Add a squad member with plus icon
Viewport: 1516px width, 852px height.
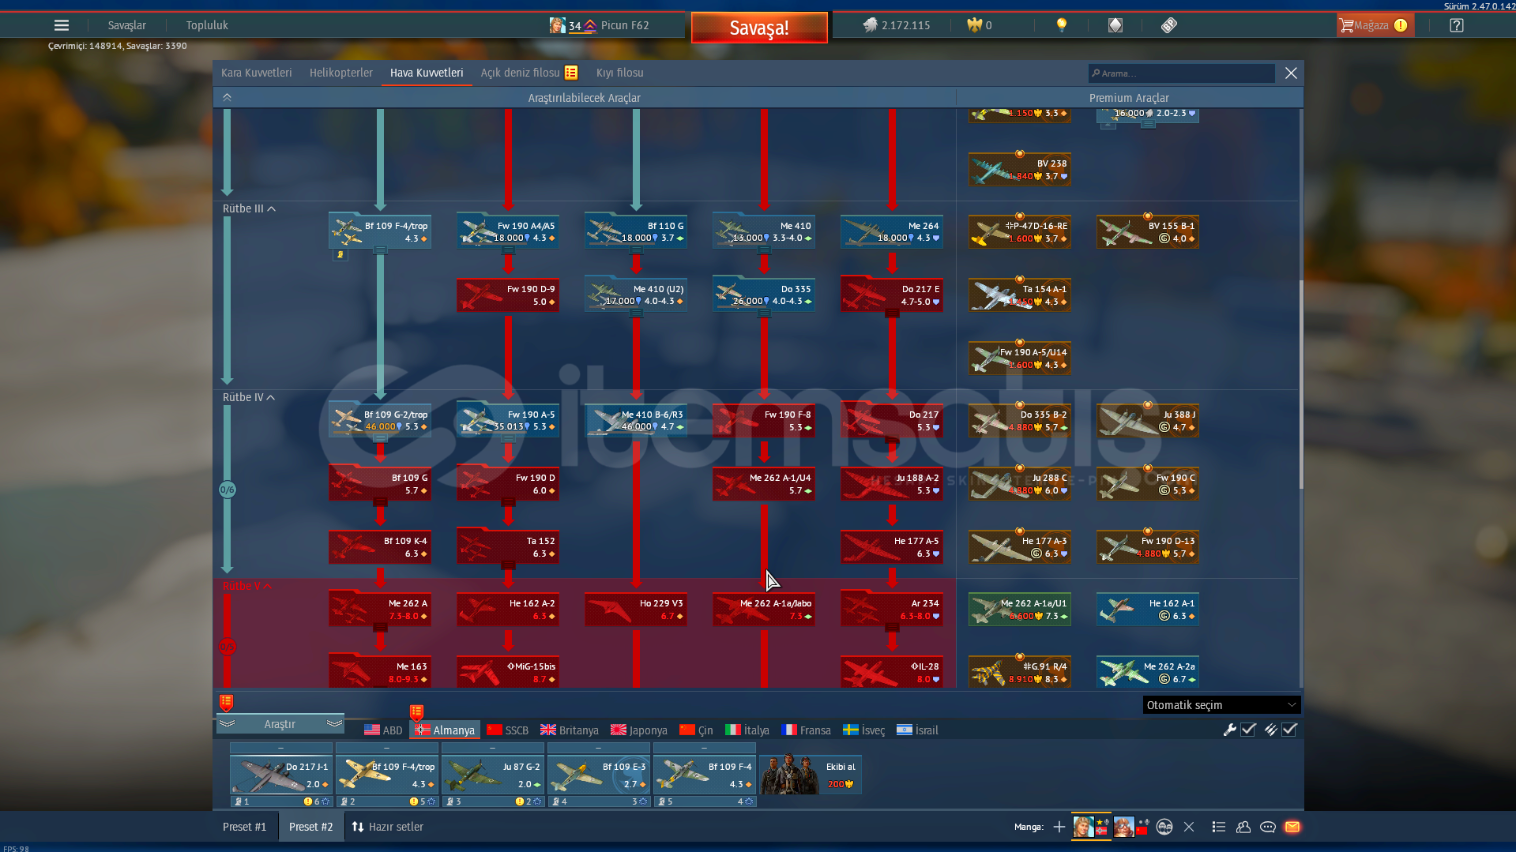click(x=1059, y=827)
